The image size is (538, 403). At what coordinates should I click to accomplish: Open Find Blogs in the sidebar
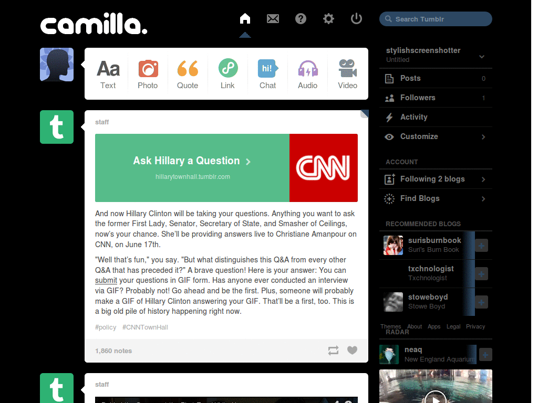point(436,198)
